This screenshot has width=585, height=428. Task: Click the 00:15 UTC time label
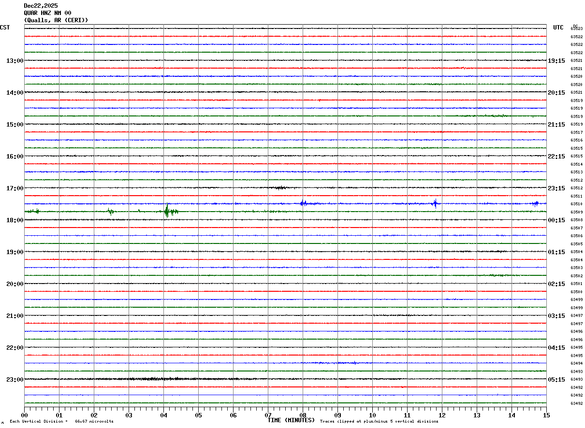(x=556, y=220)
